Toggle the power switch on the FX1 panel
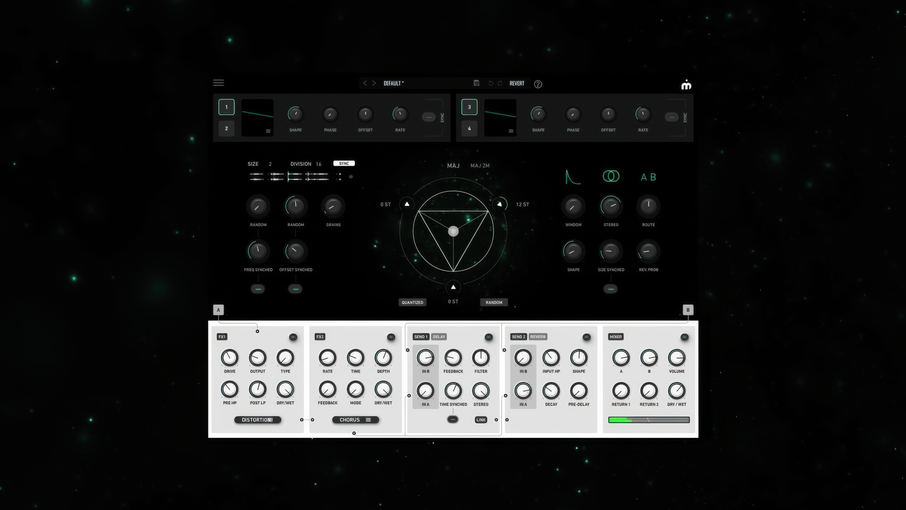Viewport: 906px width, 510px height. pyautogui.click(x=293, y=337)
